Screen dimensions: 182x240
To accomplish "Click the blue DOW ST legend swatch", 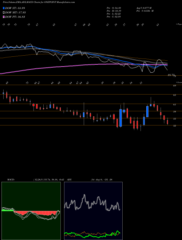I will point(4,8).
